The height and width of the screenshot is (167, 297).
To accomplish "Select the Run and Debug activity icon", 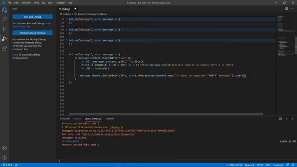I will pyautogui.click(x=4, y=39).
